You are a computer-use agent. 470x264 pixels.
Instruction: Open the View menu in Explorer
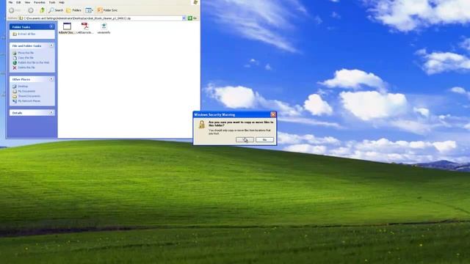coord(27,2)
